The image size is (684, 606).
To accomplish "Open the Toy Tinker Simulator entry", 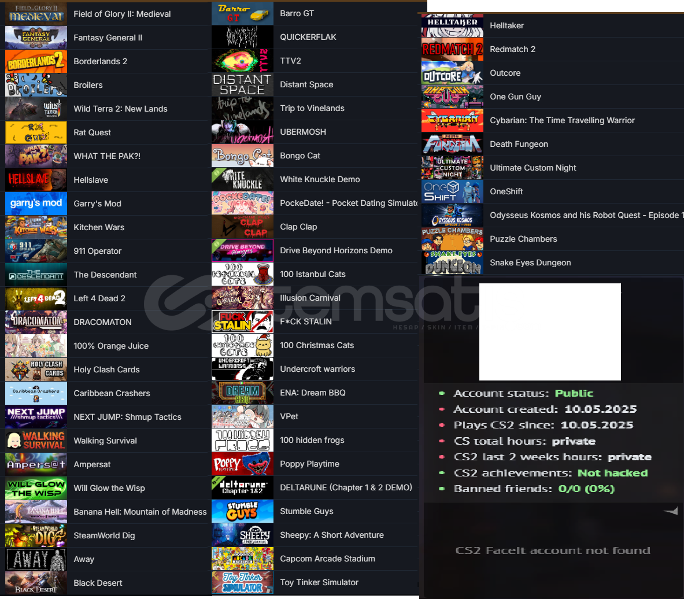I will tap(319, 582).
